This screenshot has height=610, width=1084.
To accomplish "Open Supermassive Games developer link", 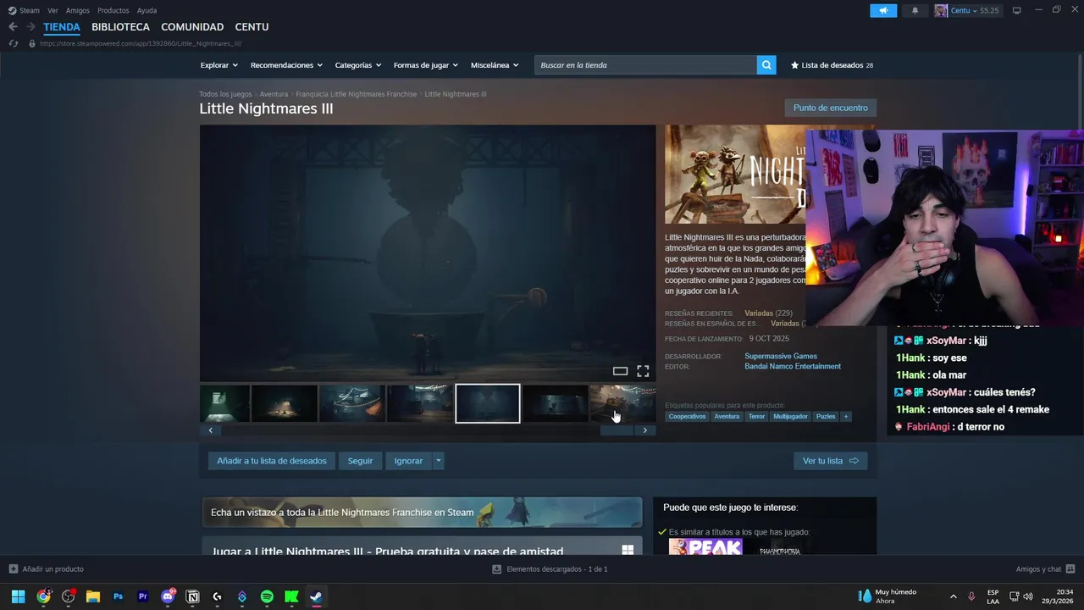I will pyautogui.click(x=781, y=356).
